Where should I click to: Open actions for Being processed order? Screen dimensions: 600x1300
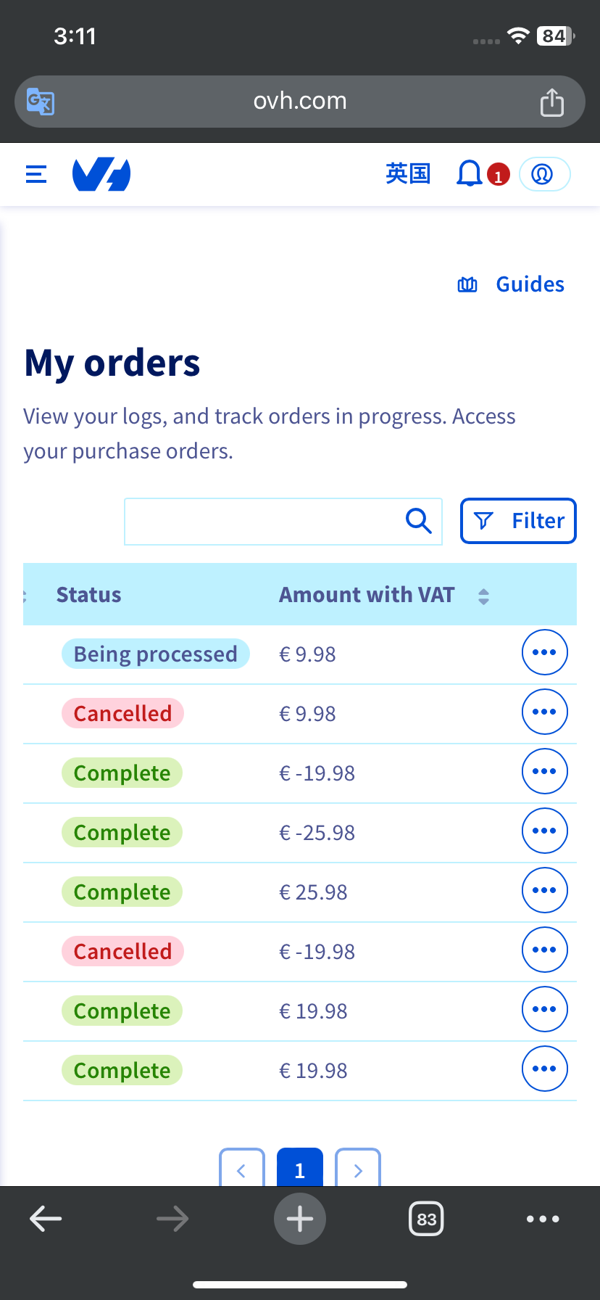pyautogui.click(x=544, y=652)
